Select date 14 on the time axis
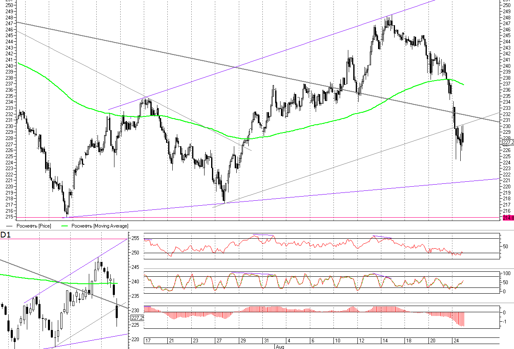The height and width of the screenshot is (349, 514). coord(385,341)
